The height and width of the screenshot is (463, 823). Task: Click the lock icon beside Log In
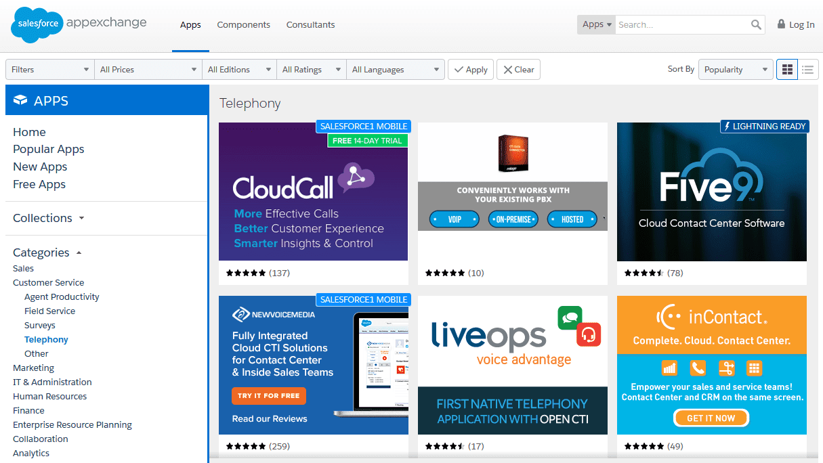[x=781, y=24]
